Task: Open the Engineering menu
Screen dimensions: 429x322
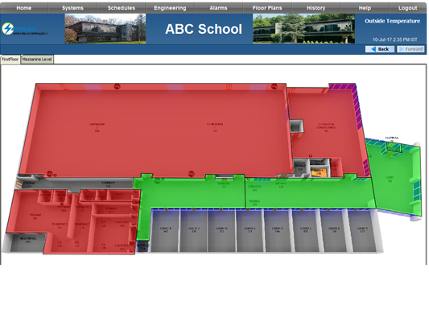Action: (x=170, y=8)
